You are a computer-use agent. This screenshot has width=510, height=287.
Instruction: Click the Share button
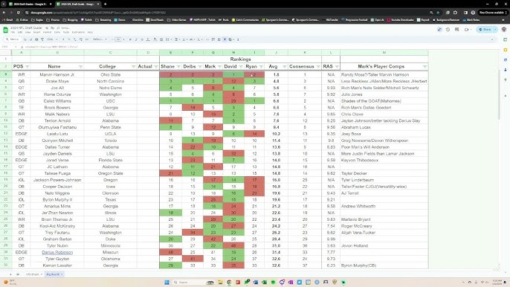coord(485,30)
